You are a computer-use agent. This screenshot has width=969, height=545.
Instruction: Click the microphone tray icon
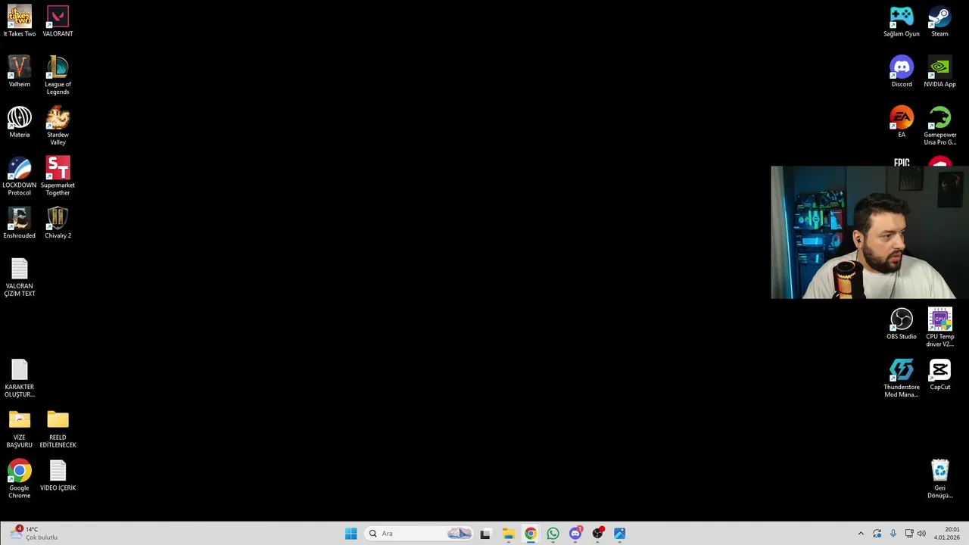point(893,534)
